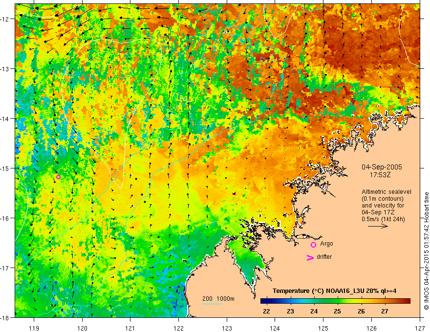Click the longitude label '126'

coord(371,328)
